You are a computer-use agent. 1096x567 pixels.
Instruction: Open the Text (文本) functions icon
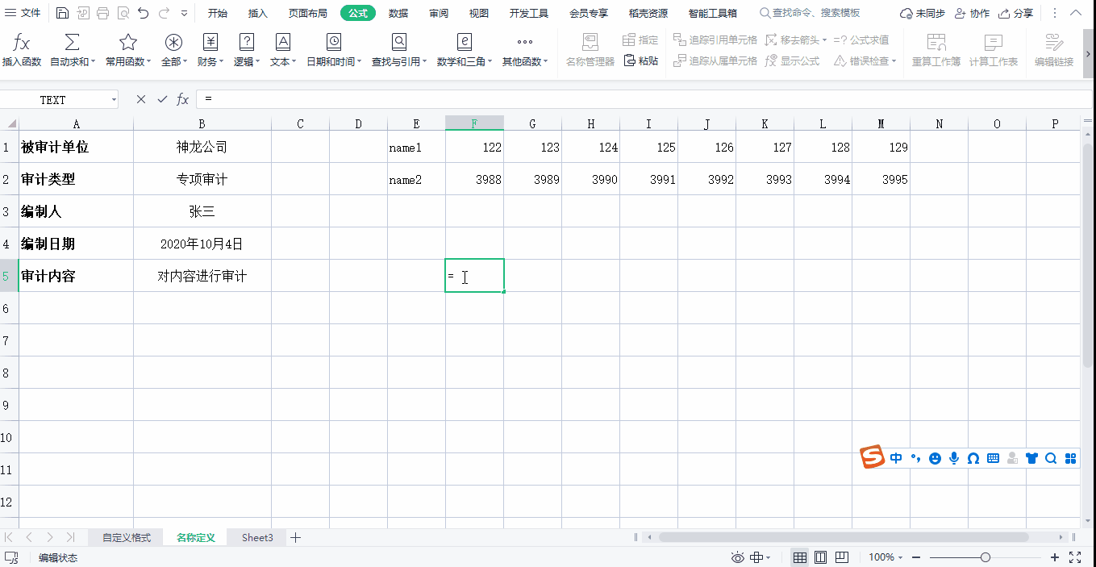coord(283,43)
